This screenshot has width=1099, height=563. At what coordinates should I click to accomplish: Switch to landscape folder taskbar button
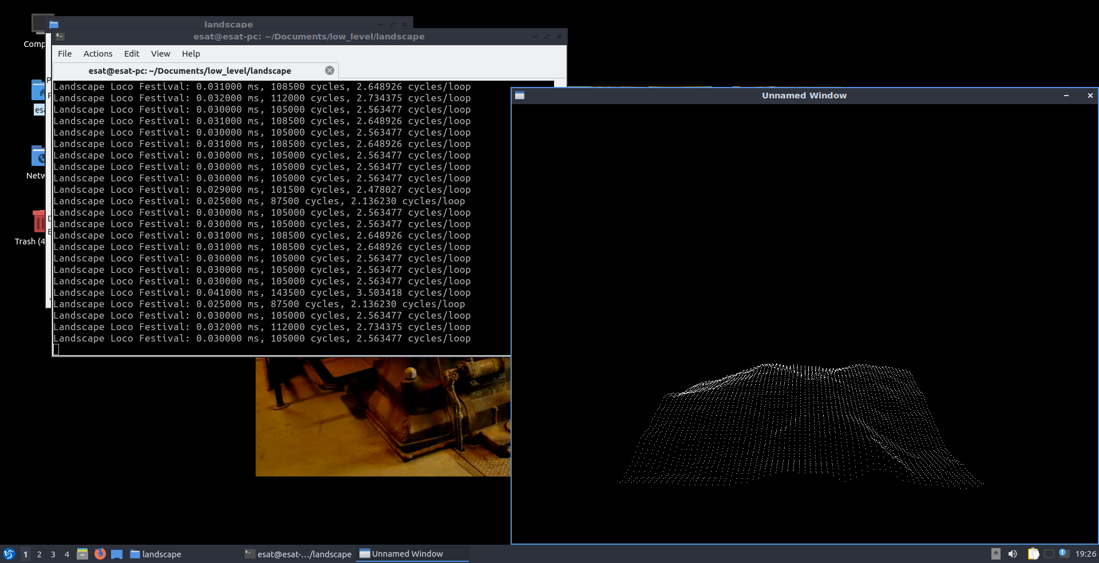[156, 554]
